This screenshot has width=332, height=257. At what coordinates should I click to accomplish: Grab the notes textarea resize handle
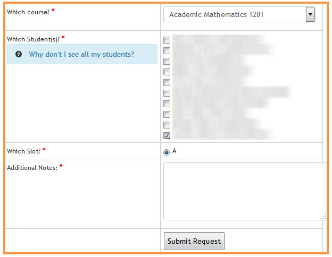[323, 217]
